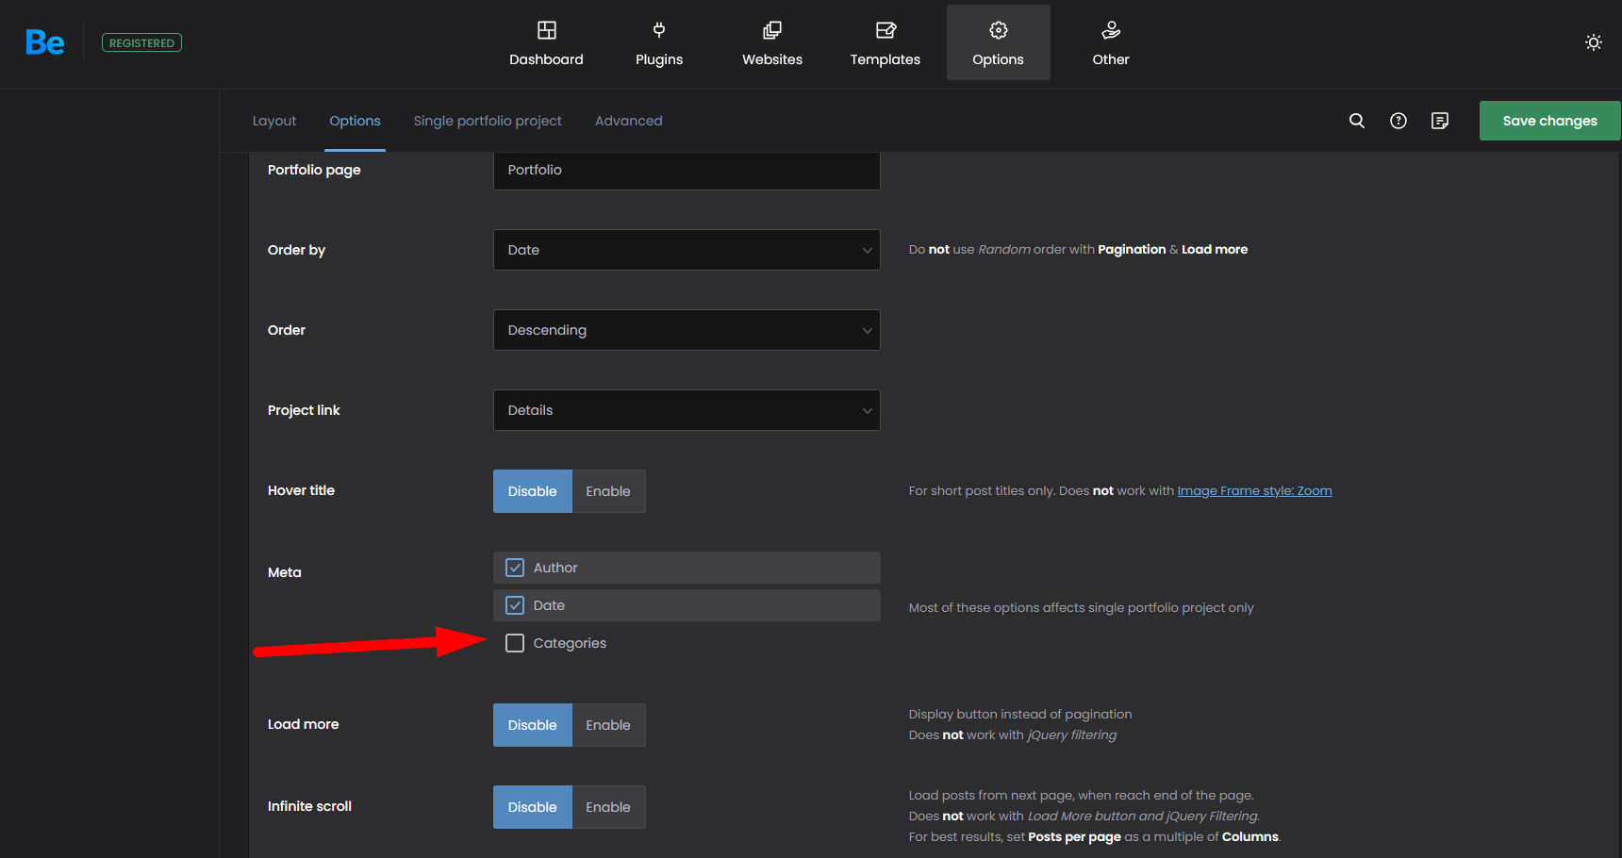
Task: Uncheck the Date meta checkbox
Action: 515,605
